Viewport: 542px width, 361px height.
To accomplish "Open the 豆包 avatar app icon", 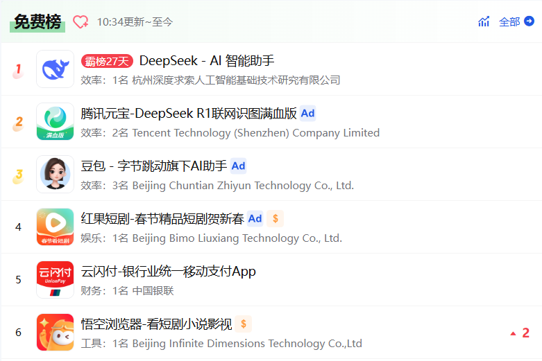I will [56, 175].
